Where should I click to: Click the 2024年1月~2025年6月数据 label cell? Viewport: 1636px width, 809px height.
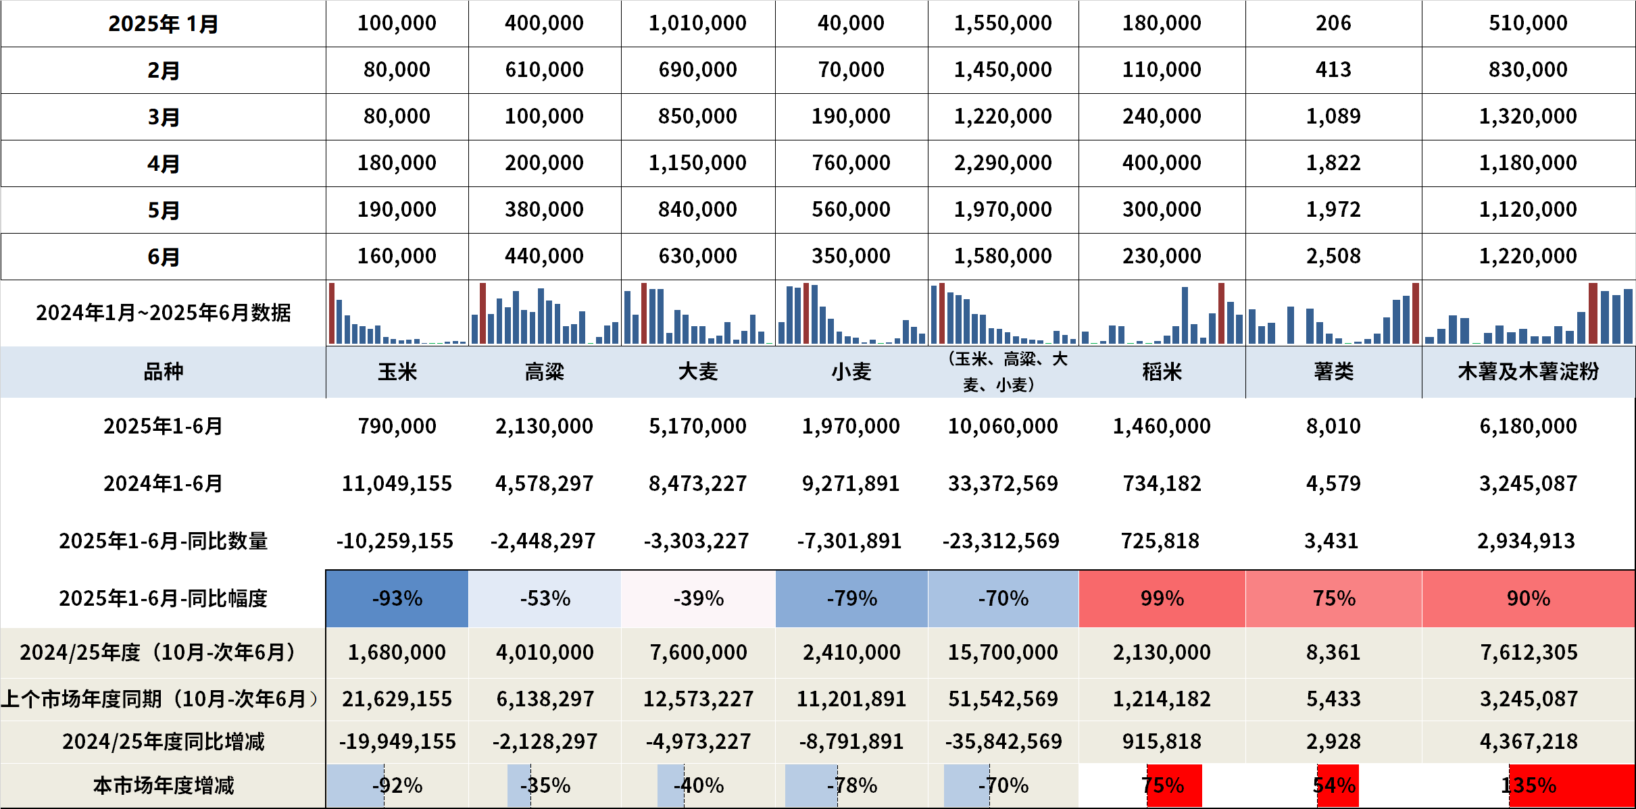coord(163,313)
